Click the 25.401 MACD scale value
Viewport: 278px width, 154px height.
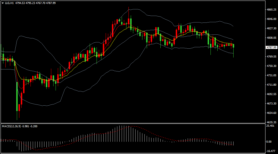[270, 126]
